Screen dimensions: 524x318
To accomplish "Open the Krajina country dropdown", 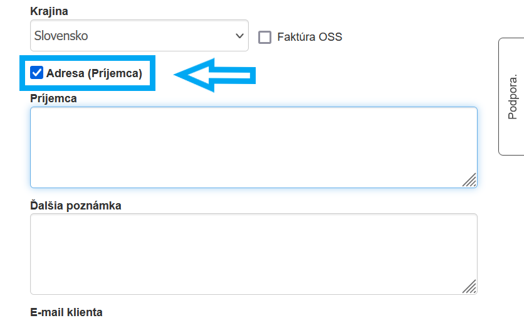I will [139, 36].
